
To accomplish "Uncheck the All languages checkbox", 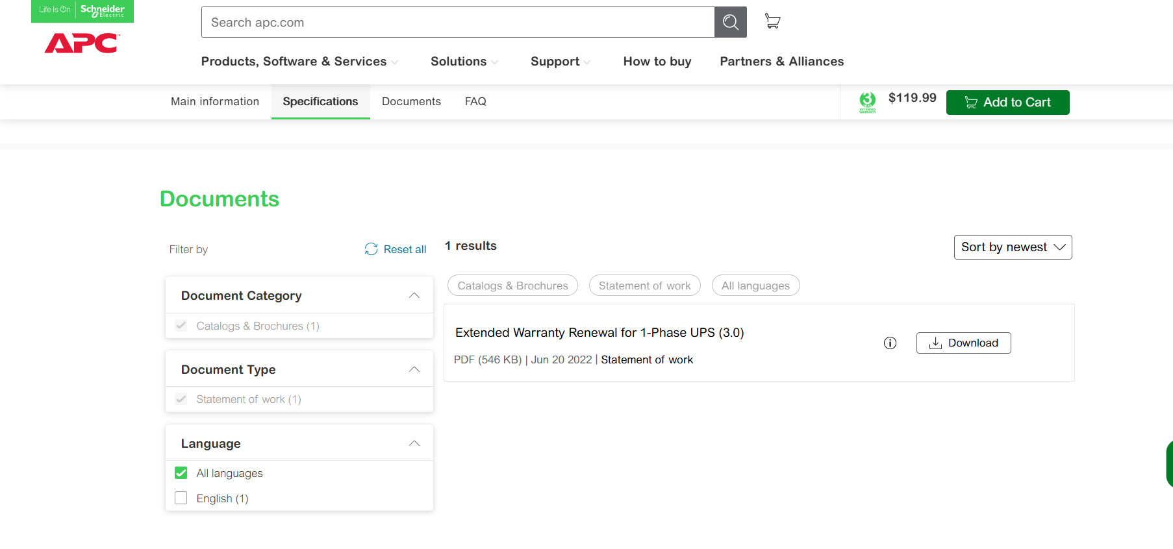I will point(181,473).
